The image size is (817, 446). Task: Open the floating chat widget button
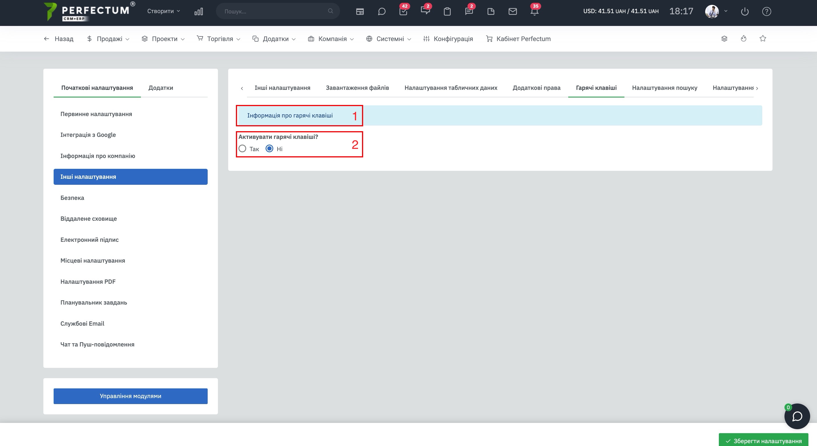pyautogui.click(x=797, y=416)
